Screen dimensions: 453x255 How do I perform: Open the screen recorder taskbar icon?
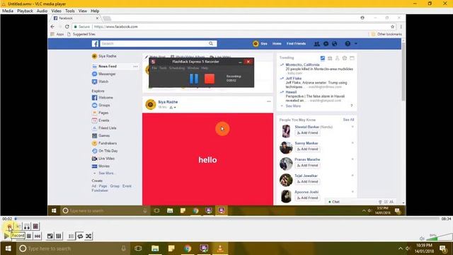pyautogui.click(x=204, y=249)
